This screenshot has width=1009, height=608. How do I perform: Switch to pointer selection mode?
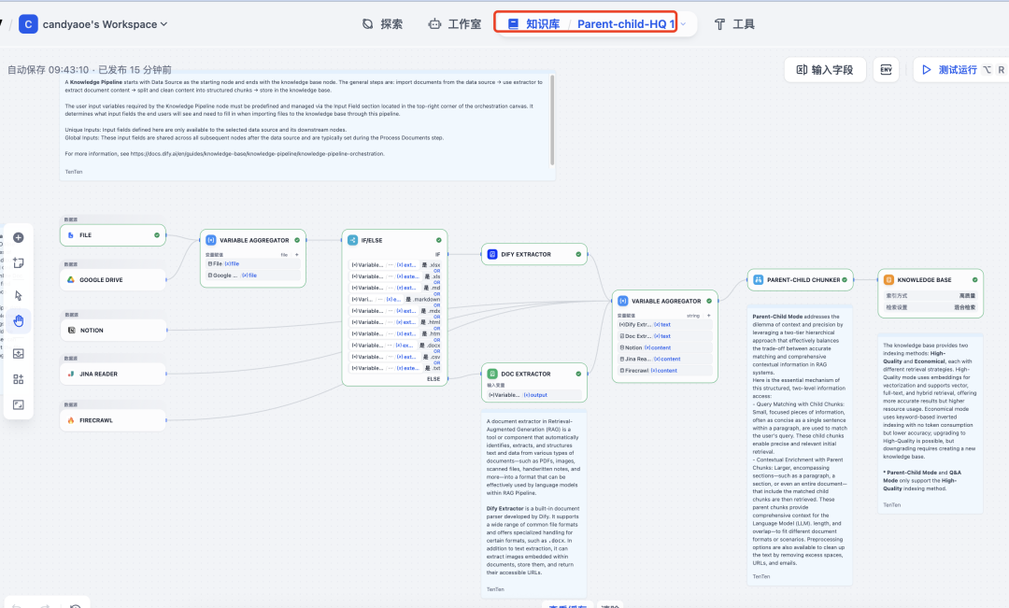[19, 295]
